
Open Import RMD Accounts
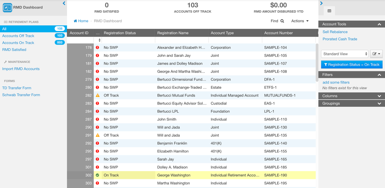pyautogui.click(x=21, y=69)
